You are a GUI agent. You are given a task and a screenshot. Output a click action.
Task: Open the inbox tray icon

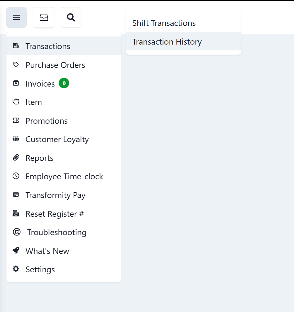click(44, 17)
